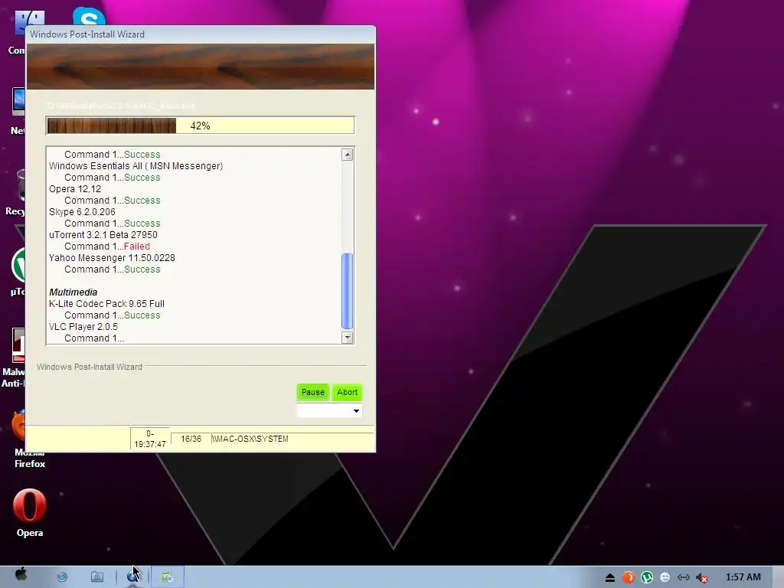This screenshot has width=784, height=588.
Task: Select the 'uTorrent 3.2.1 Beta 27950' log entry
Action: coord(103,234)
